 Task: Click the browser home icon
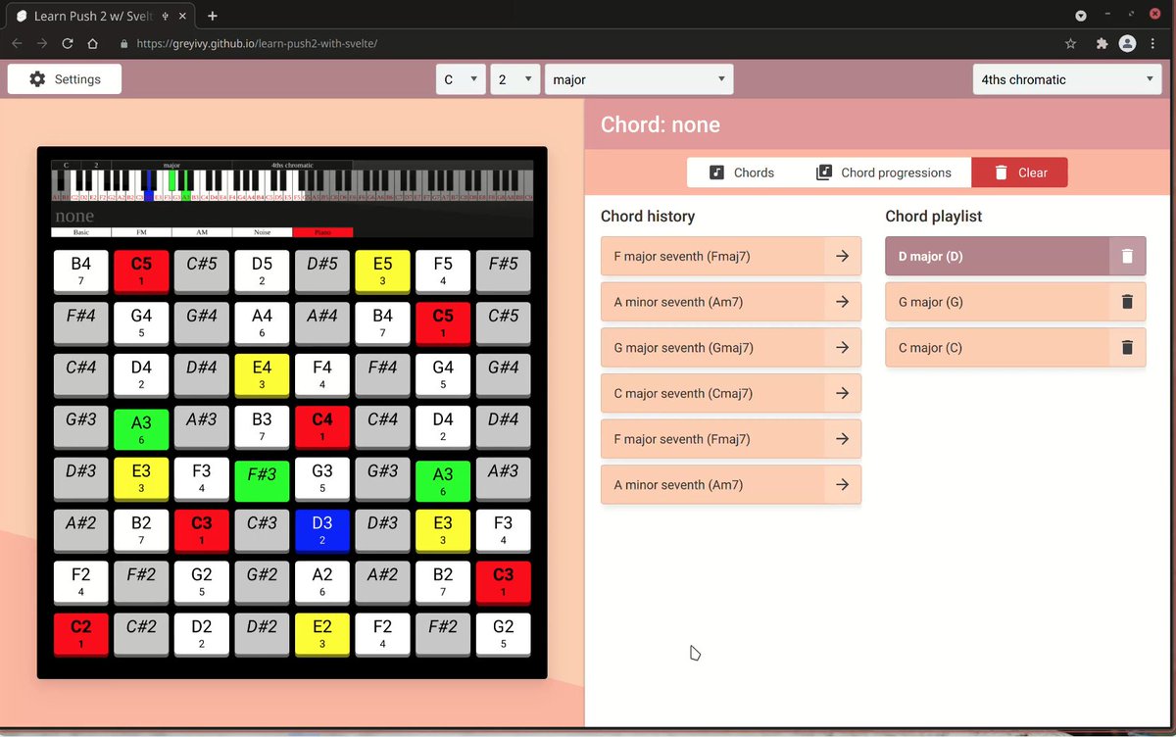92,43
